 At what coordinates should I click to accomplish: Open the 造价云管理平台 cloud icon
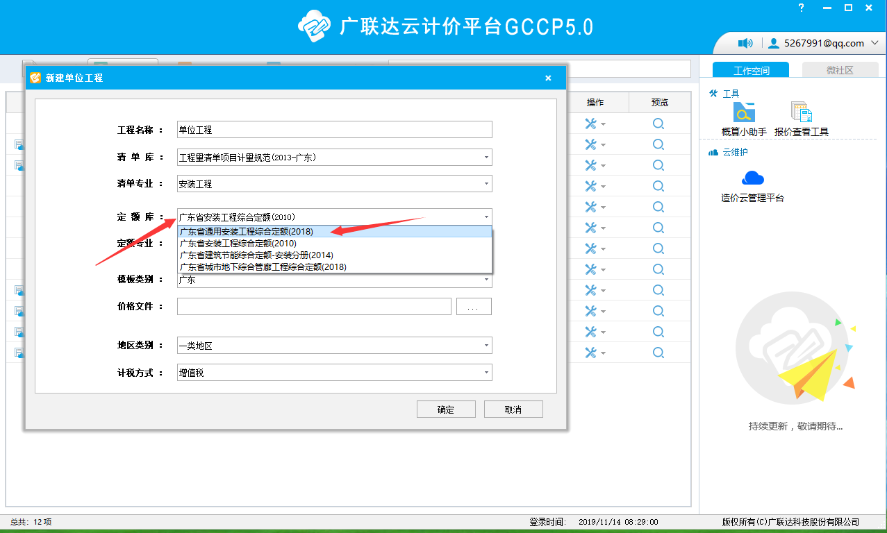point(753,178)
